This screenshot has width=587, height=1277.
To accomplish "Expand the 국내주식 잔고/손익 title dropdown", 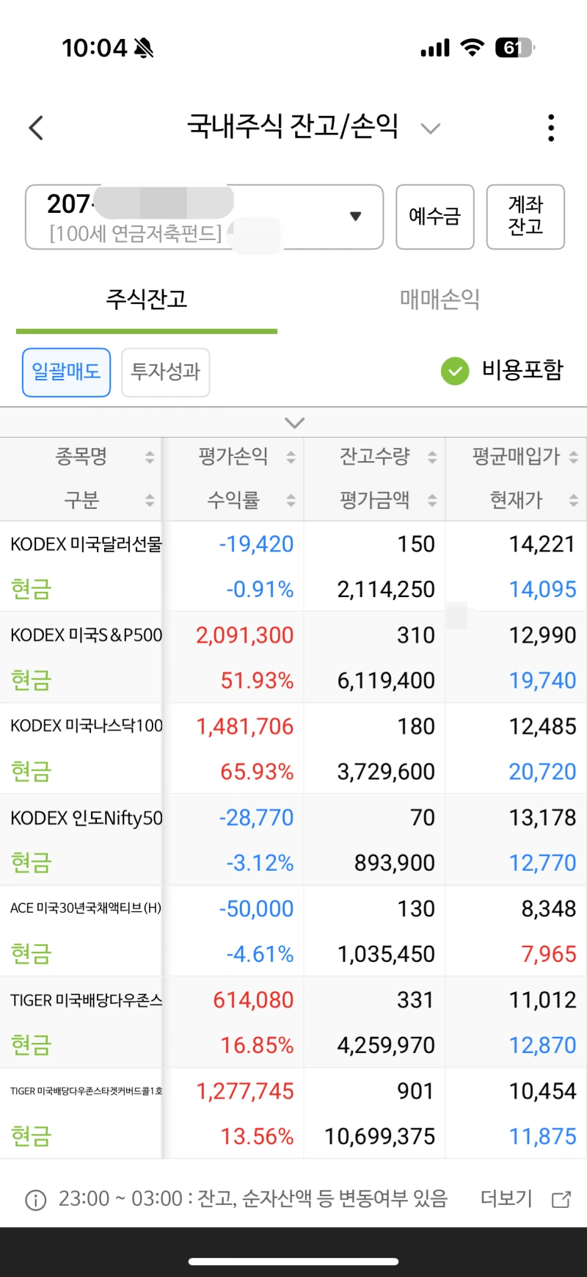I will pyautogui.click(x=430, y=129).
